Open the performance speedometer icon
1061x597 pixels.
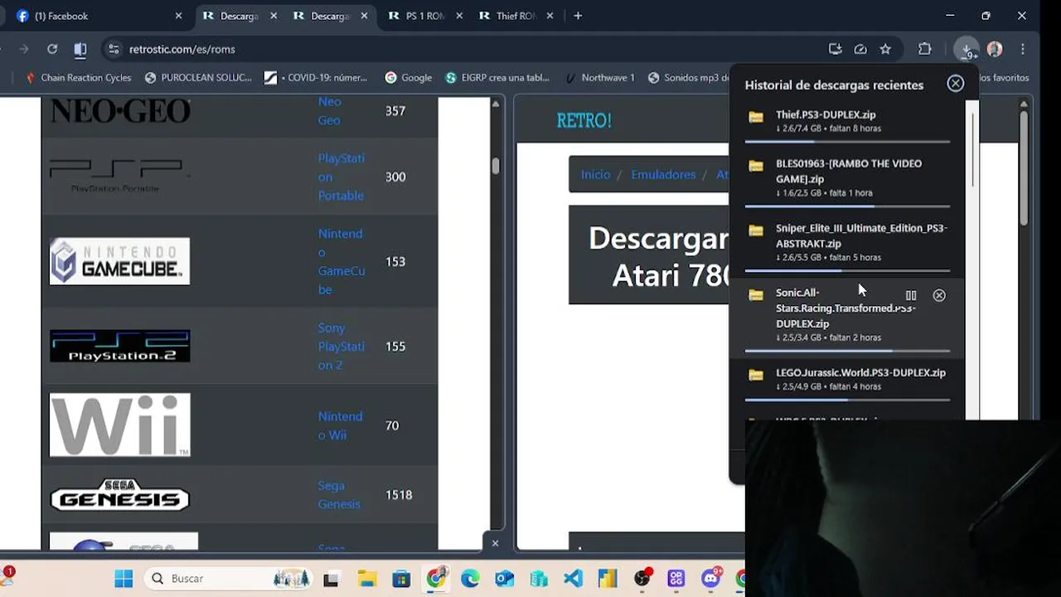tap(860, 49)
